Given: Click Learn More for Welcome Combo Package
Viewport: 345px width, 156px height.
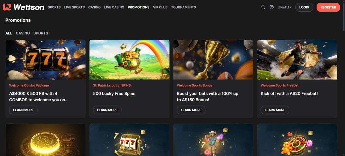Looking at the screenshot, I should point(23,110).
